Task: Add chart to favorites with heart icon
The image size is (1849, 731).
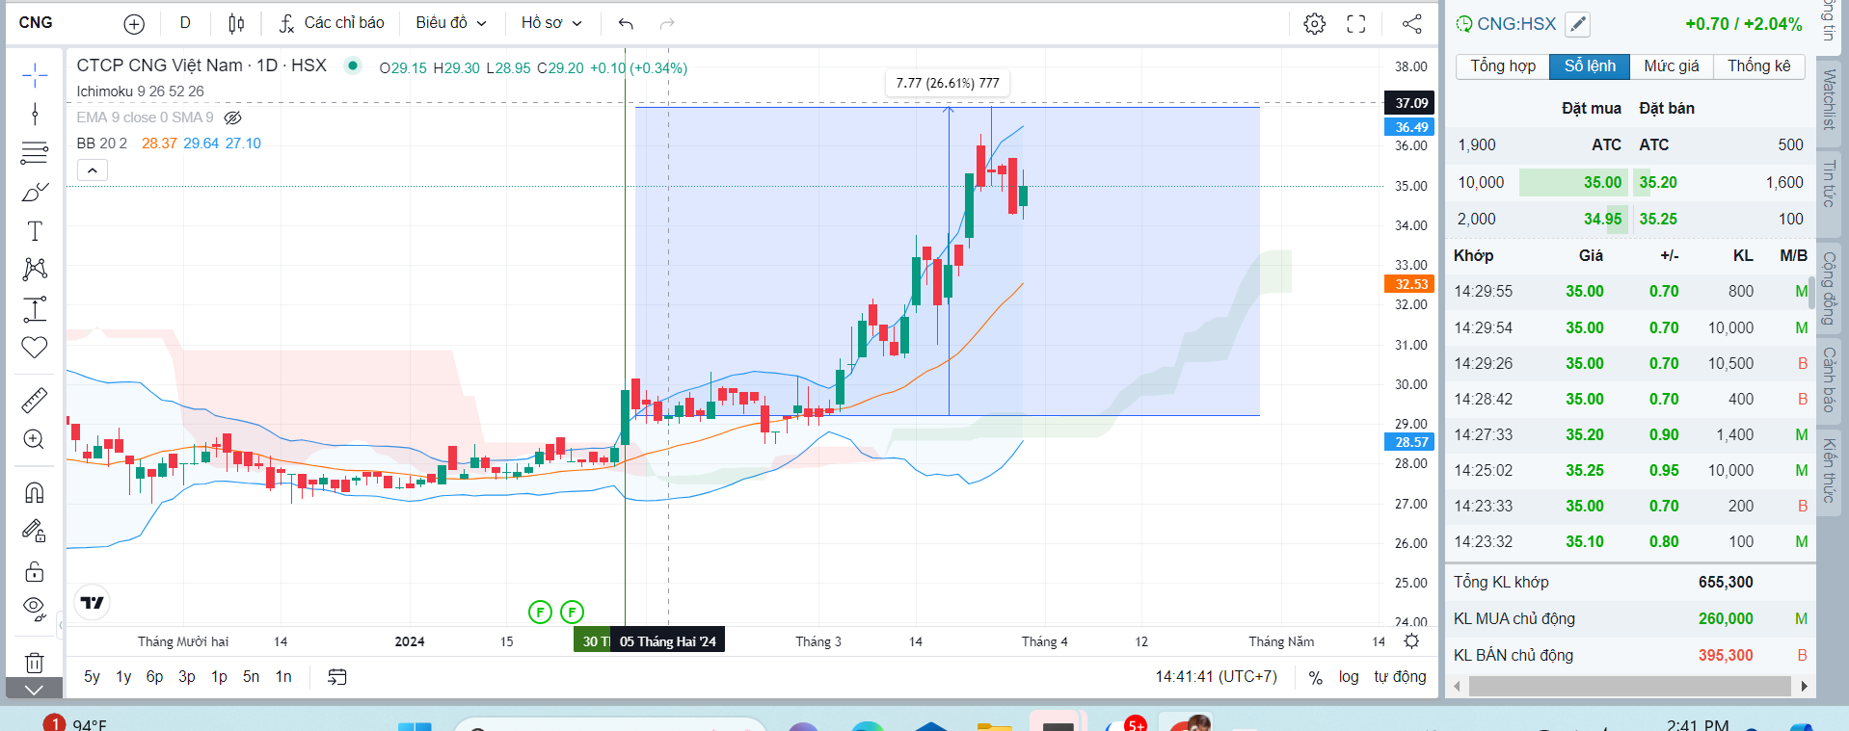Action: pos(35,347)
